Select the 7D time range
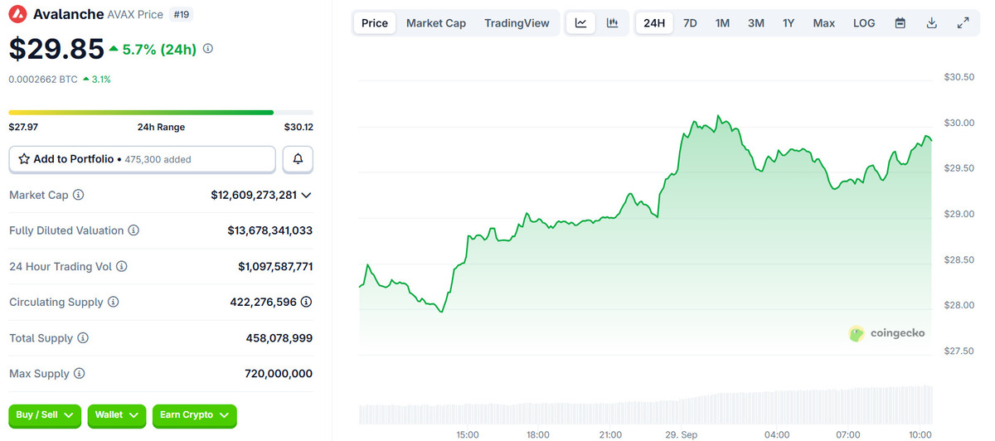Image resolution: width=995 pixels, height=441 pixels. (x=690, y=23)
